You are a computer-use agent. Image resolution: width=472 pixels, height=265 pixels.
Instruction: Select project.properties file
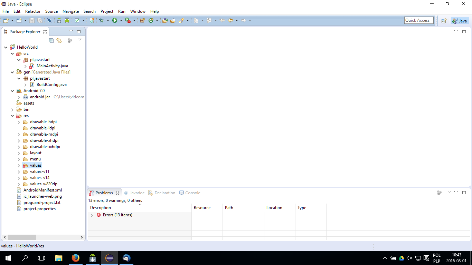[36, 209]
